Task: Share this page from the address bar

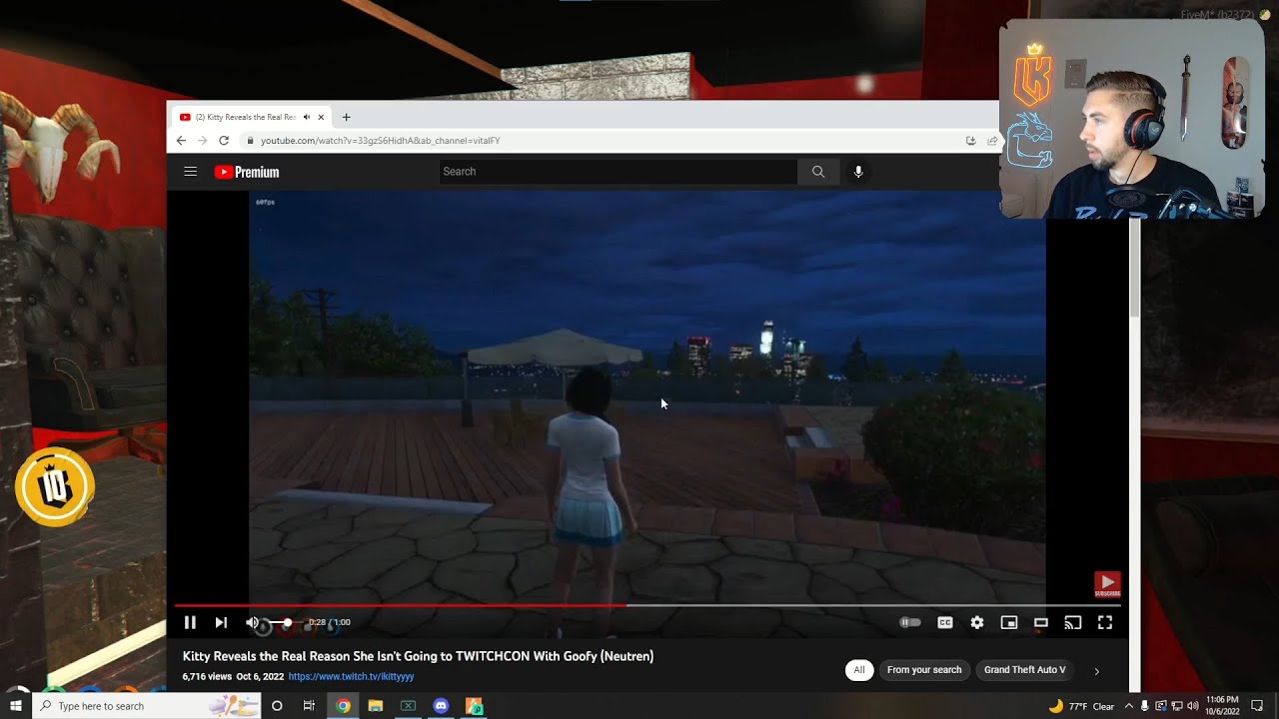Action: point(992,141)
